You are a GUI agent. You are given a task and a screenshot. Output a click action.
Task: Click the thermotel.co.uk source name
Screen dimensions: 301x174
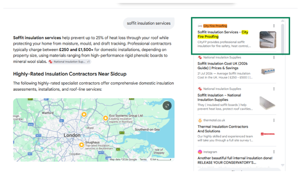click(214, 120)
